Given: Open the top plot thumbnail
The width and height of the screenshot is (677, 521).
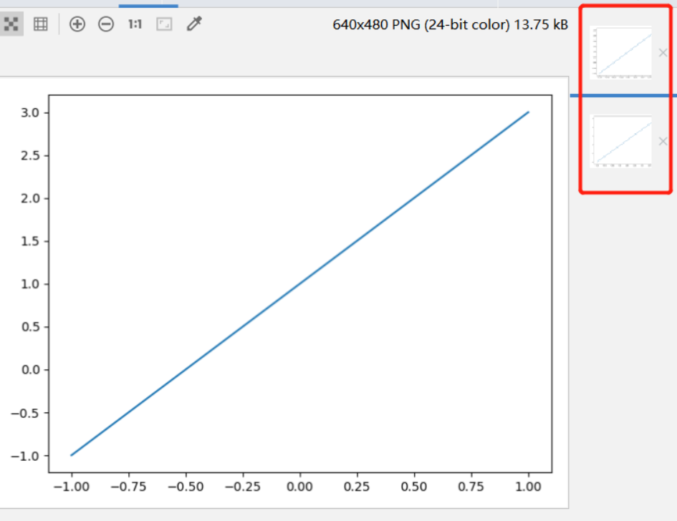Looking at the screenshot, I should tap(621, 53).
